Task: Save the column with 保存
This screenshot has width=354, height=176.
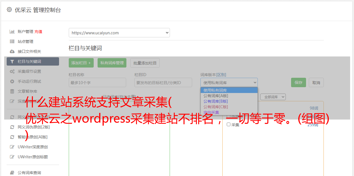Action: pyautogui.click(x=299, y=82)
